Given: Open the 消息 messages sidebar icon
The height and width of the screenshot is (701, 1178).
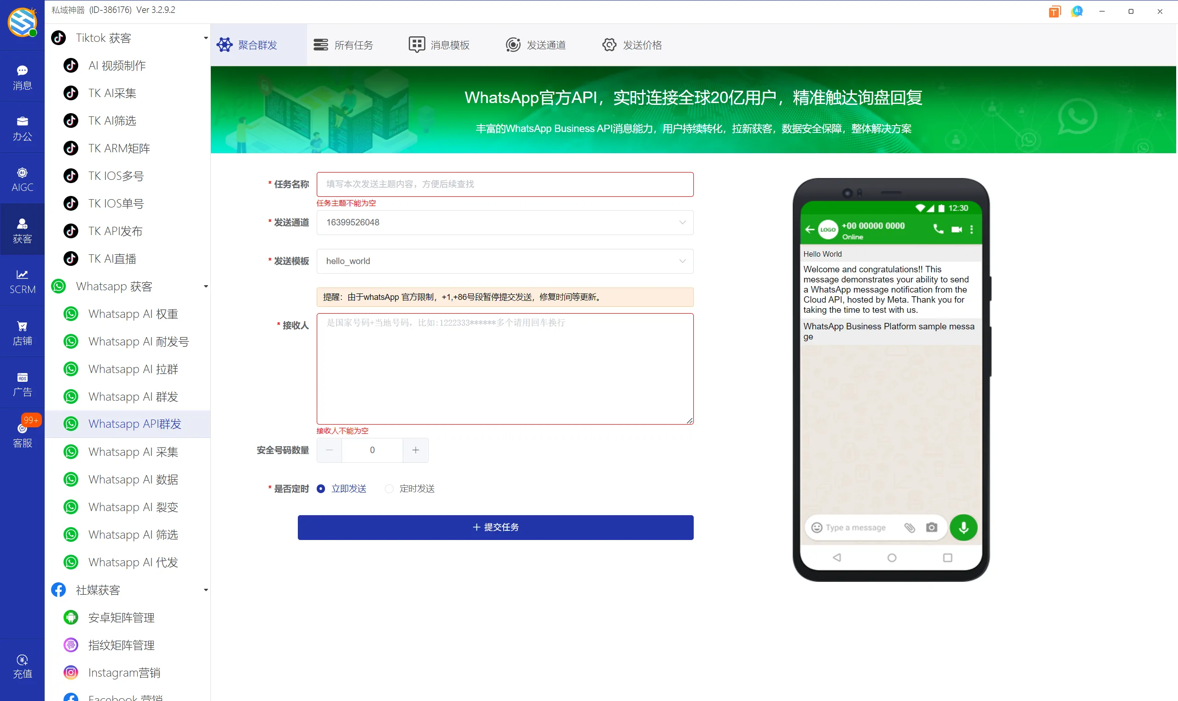Looking at the screenshot, I should pos(22,76).
